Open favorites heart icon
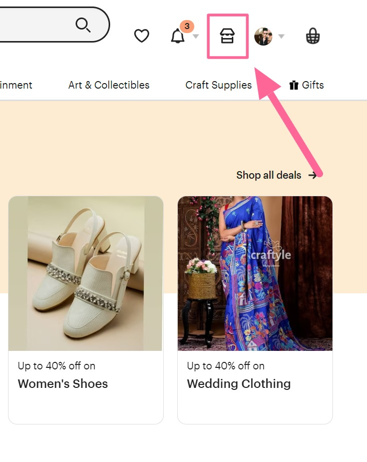Image resolution: width=367 pixels, height=462 pixels. (x=142, y=36)
